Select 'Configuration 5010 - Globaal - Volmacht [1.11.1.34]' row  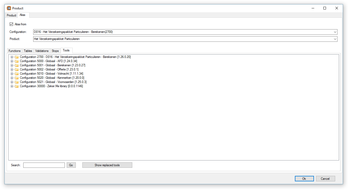[x=52, y=74]
